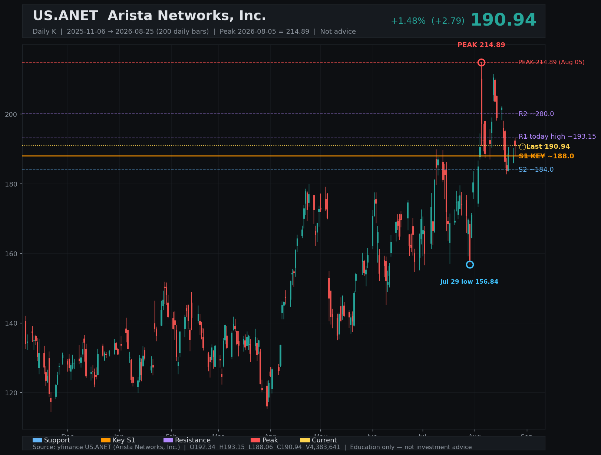Click the 'S1 KEY ~188.0' label
The height and width of the screenshot is (455, 601).
(546, 156)
